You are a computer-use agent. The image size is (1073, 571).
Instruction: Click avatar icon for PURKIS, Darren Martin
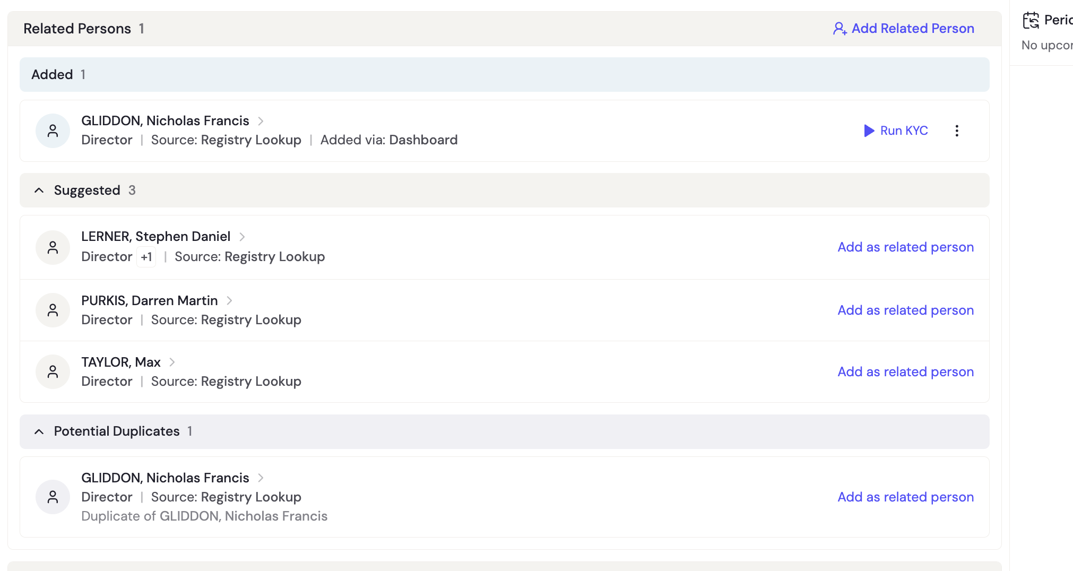pyautogui.click(x=53, y=310)
